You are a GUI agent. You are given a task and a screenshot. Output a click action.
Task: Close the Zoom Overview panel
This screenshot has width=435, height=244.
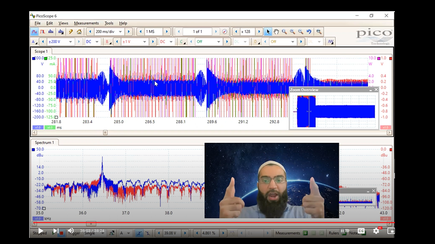click(x=376, y=90)
